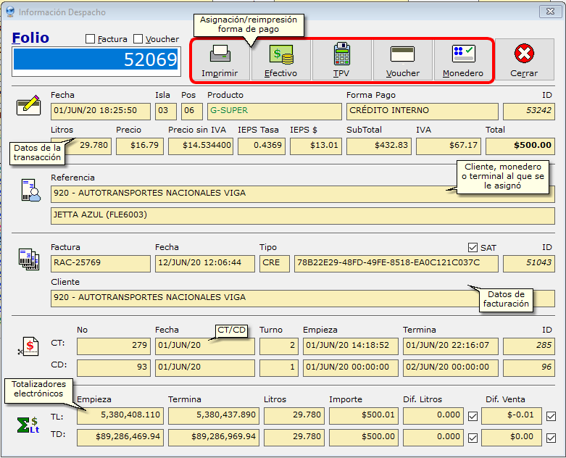Click the electronic totalizer sigma icon

(28, 425)
